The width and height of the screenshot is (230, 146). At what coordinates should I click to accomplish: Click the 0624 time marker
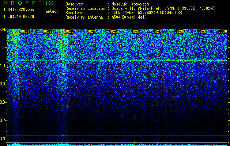point(91,31)
